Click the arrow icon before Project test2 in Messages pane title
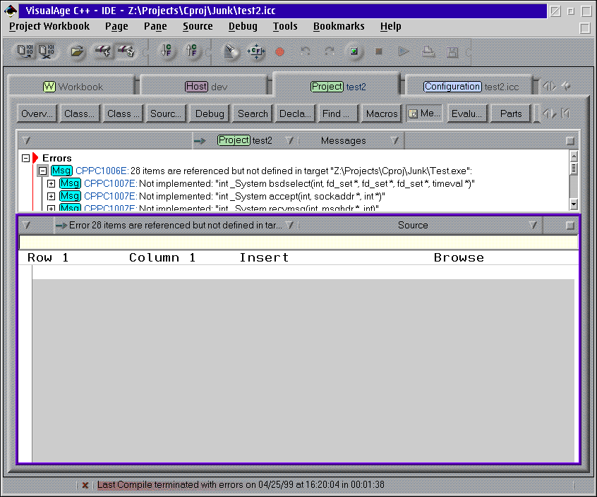The width and height of the screenshot is (597, 497). pos(200,141)
